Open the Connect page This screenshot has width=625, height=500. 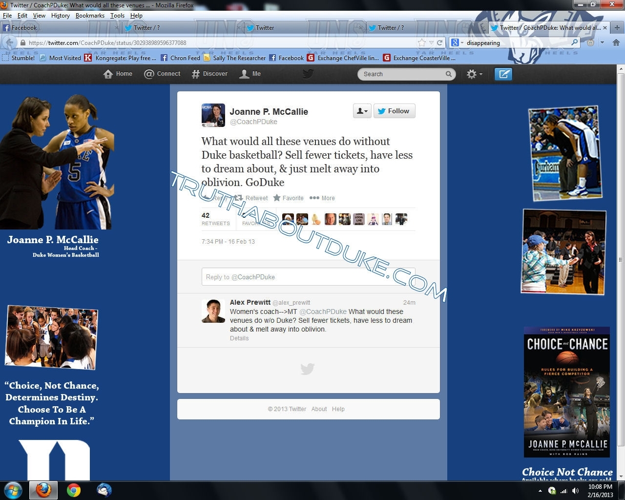tap(162, 74)
